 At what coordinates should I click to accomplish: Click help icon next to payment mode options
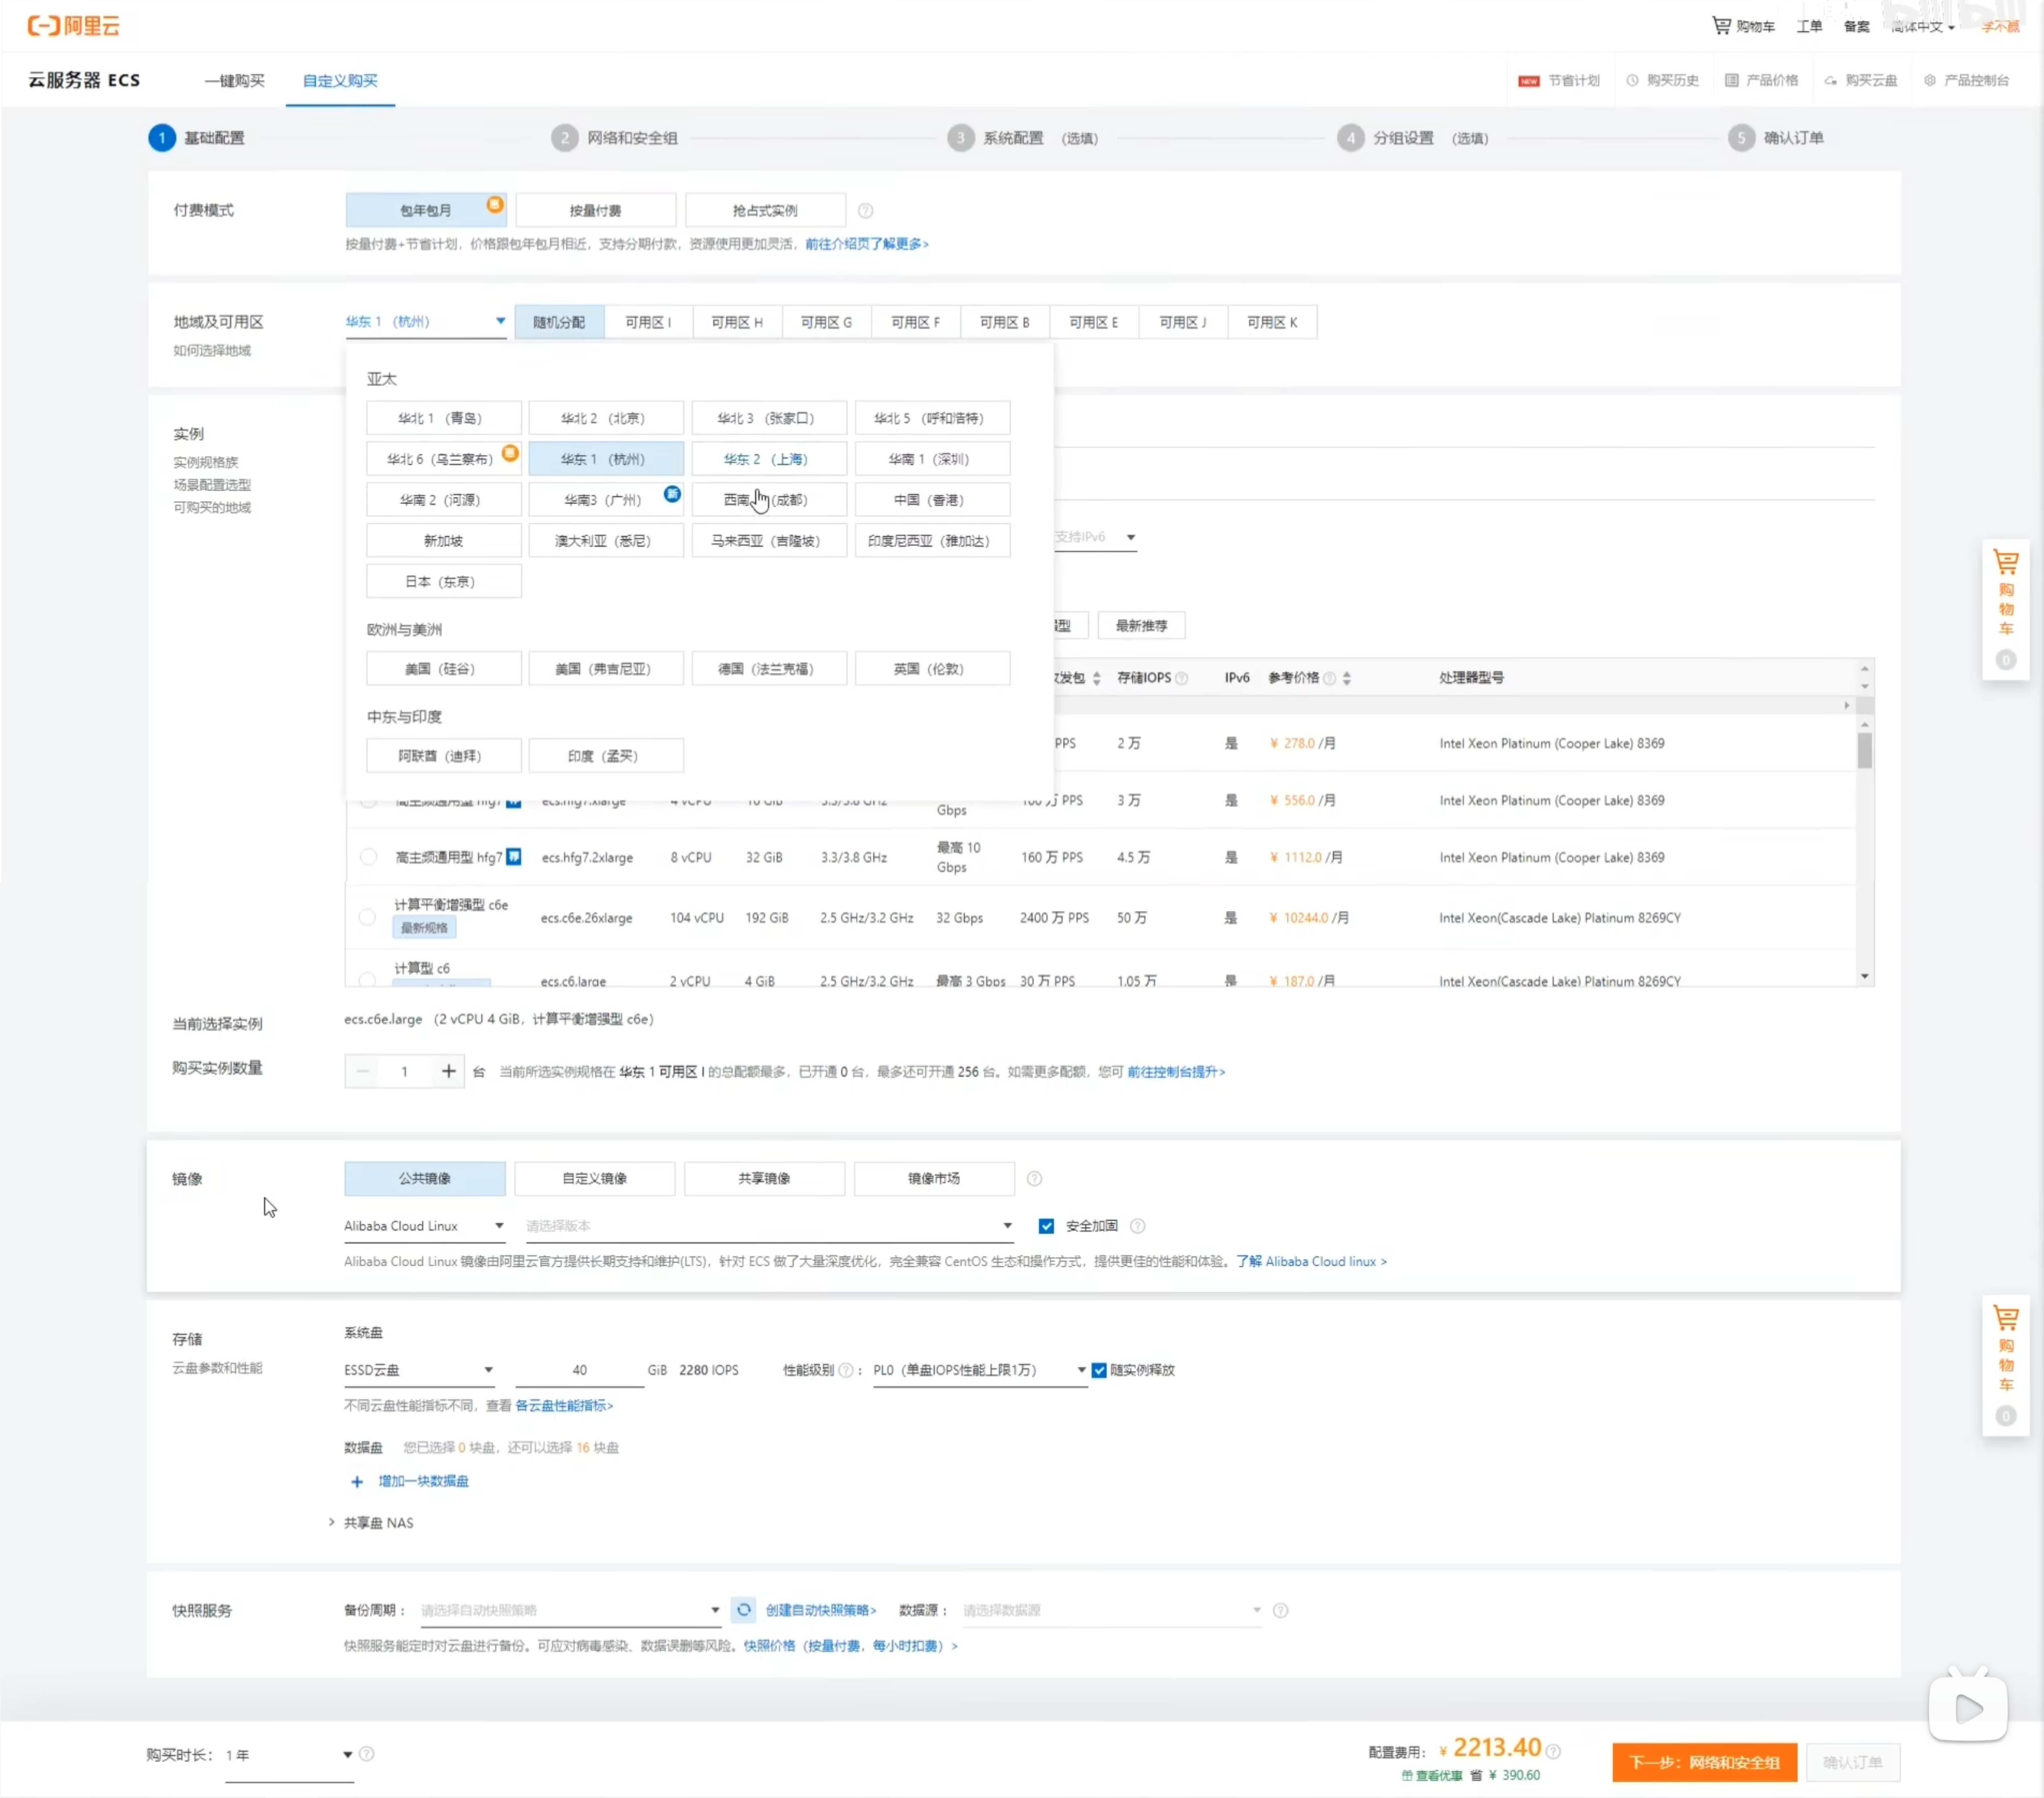pyautogui.click(x=865, y=211)
